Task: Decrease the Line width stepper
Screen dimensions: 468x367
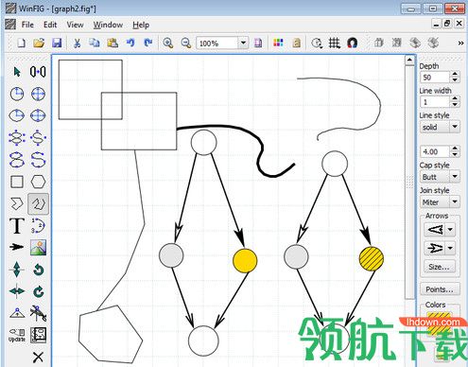Action: (x=455, y=104)
